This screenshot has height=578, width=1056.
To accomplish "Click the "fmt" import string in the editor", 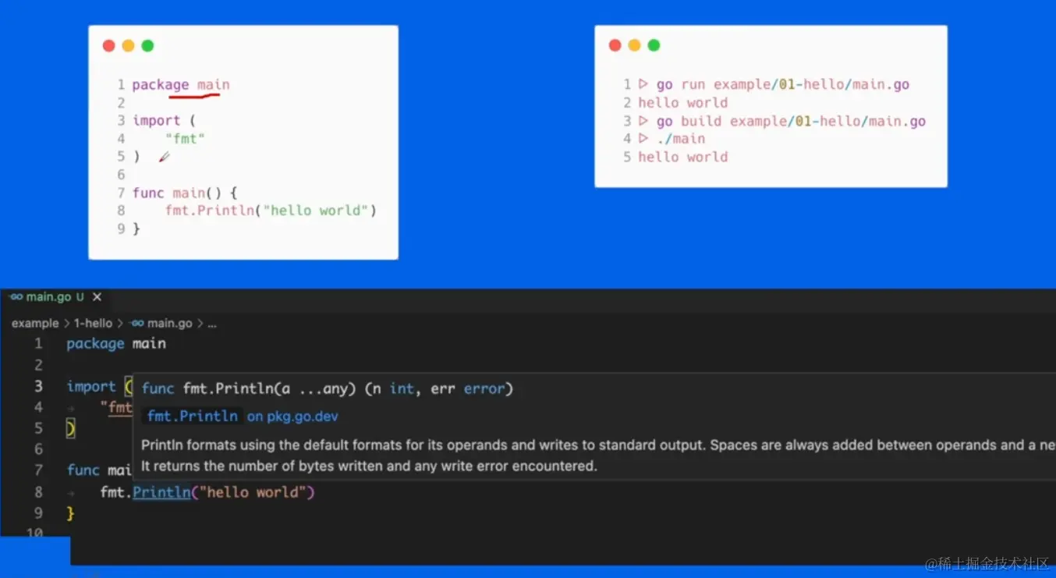I will tap(116, 407).
